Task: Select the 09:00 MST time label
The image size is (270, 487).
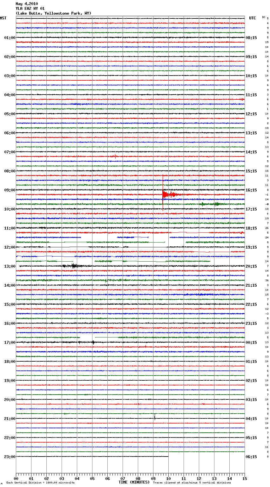Action: (x=10, y=190)
